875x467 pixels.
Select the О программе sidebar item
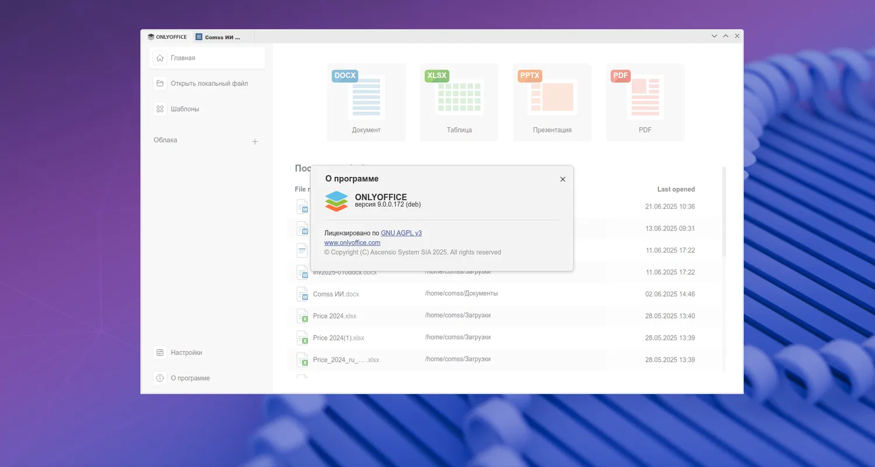point(208,378)
